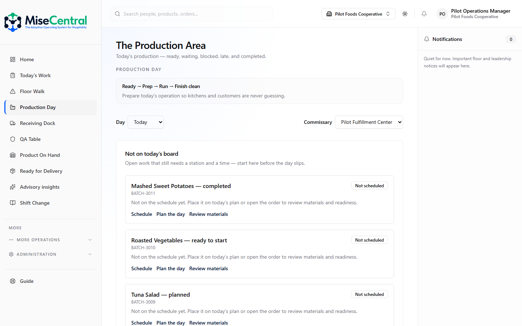Click the Today's Work clipboard icon
The width and height of the screenshot is (522, 326).
click(13, 75)
